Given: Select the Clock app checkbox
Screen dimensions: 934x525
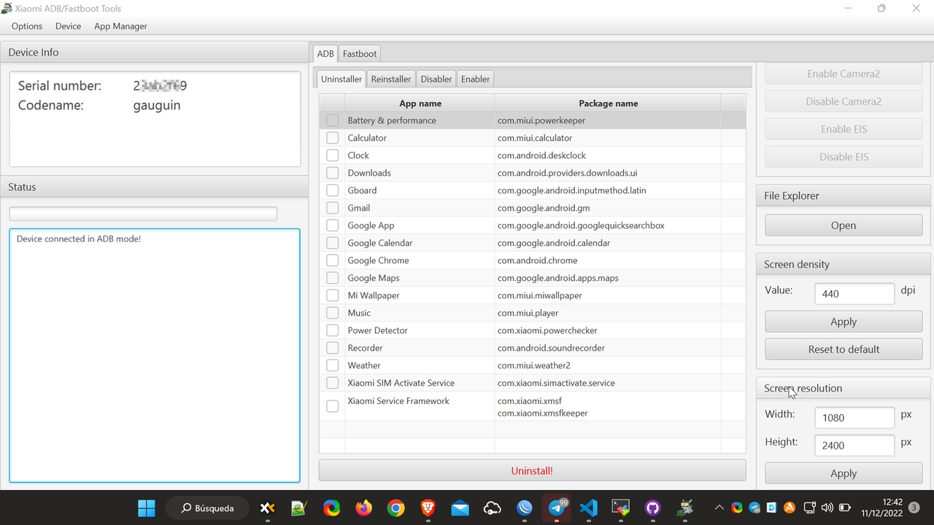Looking at the screenshot, I should coord(332,155).
